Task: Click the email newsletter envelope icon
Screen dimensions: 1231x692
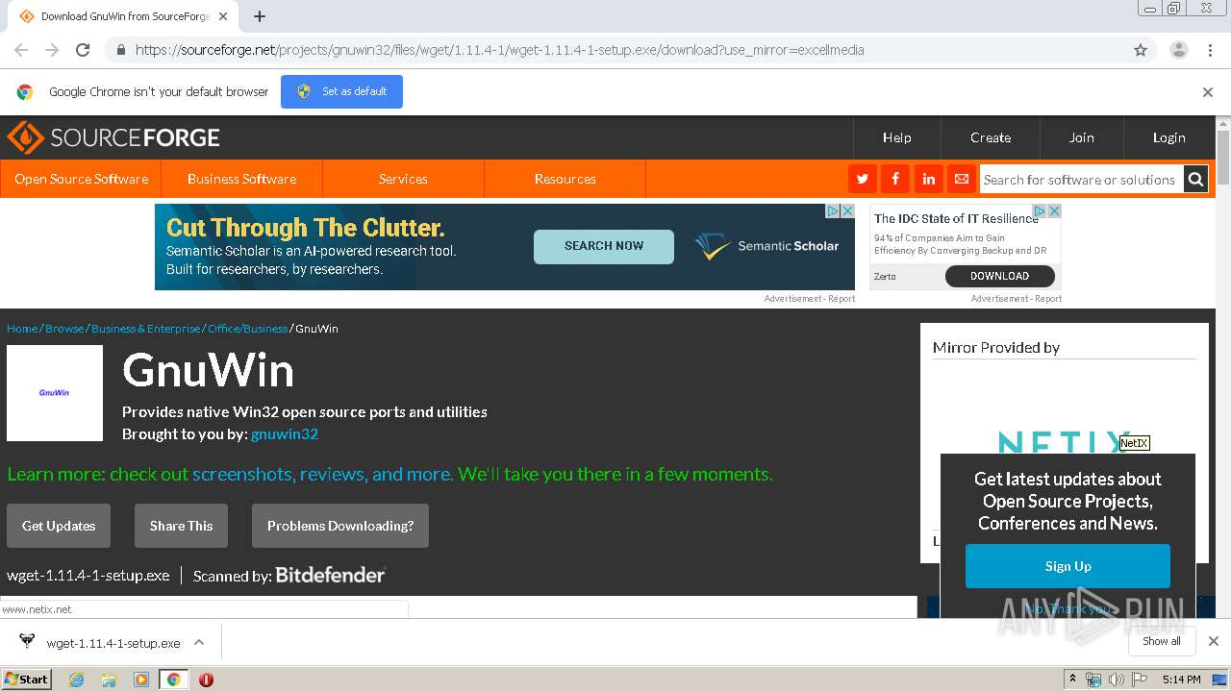Action: [961, 179]
